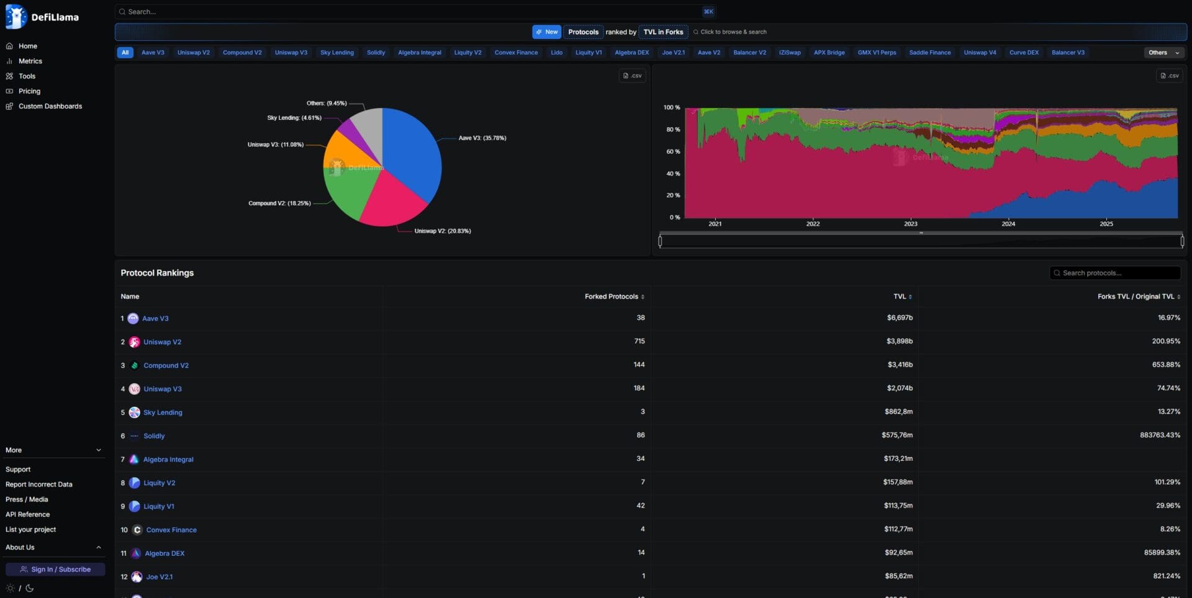Image resolution: width=1192 pixels, height=598 pixels.
Task: Open Metrics via its bar-chart icon
Action: click(x=9, y=61)
